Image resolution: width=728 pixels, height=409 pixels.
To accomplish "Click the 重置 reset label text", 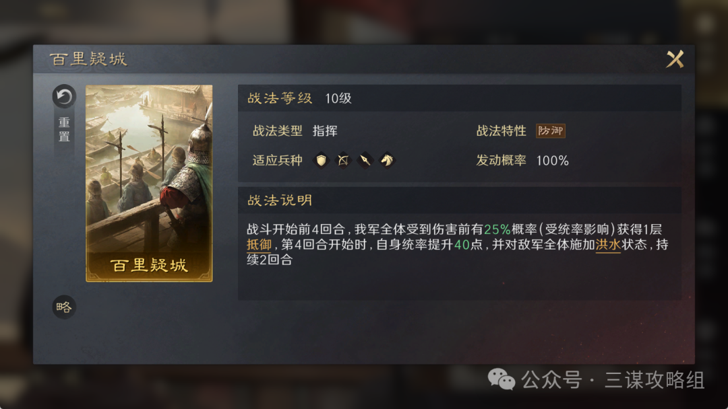I will pos(64,130).
